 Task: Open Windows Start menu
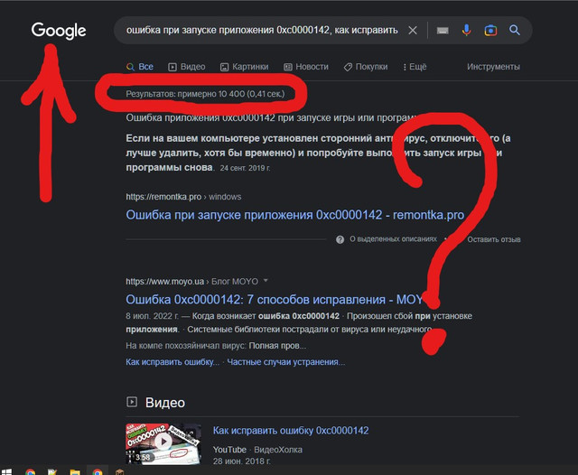click(x=7, y=470)
